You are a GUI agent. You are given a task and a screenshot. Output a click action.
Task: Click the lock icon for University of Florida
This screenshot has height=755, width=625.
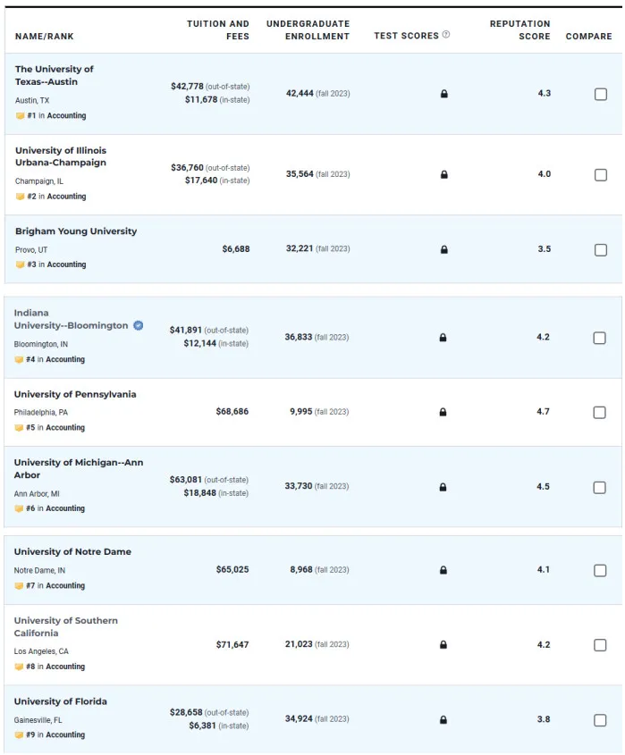coord(443,719)
